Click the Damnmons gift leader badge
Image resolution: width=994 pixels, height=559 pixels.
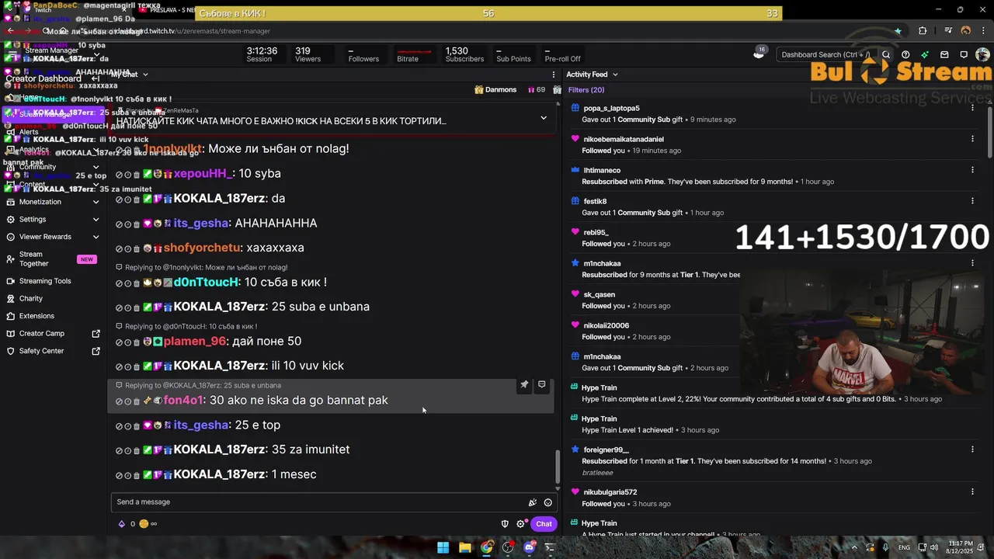495,90
